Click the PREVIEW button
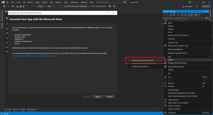The height and width of the screenshot is (115, 213). click(x=206, y=7)
